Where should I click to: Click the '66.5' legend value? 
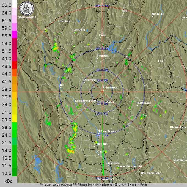[7, 5]
